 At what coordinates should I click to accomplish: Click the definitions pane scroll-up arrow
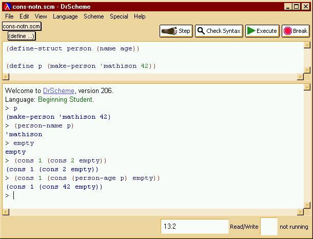point(307,45)
